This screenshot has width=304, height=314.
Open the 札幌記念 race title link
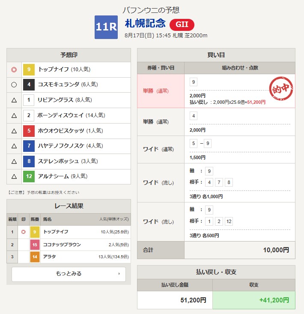pyautogui.click(x=145, y=24)
